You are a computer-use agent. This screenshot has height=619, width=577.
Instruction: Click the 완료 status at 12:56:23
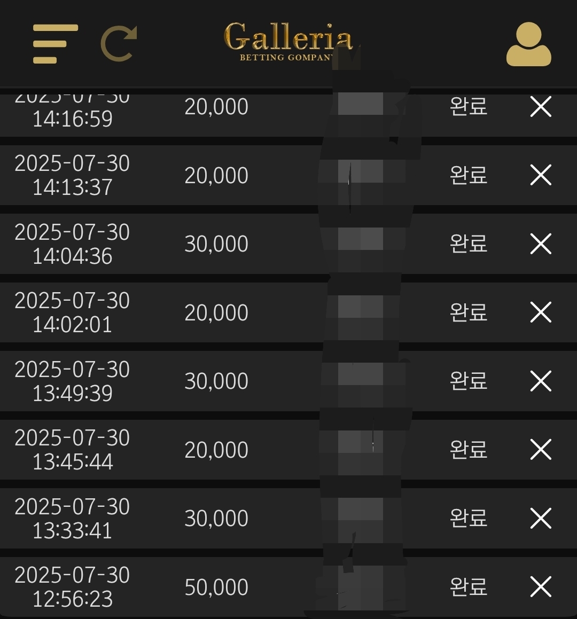point(469,586)
